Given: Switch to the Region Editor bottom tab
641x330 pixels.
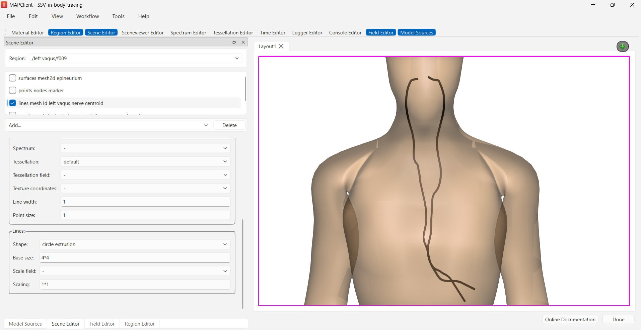Looking at the screenshot, I should click(x=140, y=324).
